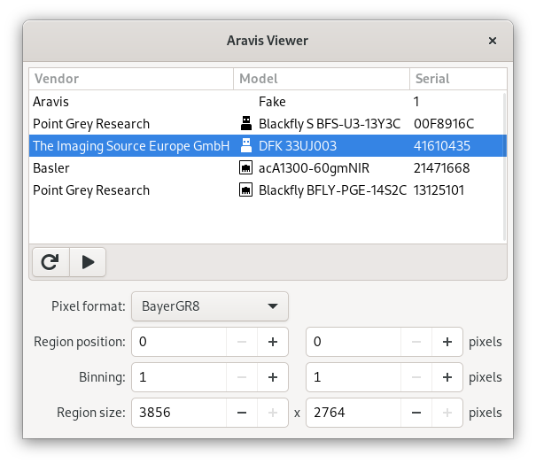Click Ethernet icon beside Blackfly BFLY-PGE-14S2C

(246, 190)
